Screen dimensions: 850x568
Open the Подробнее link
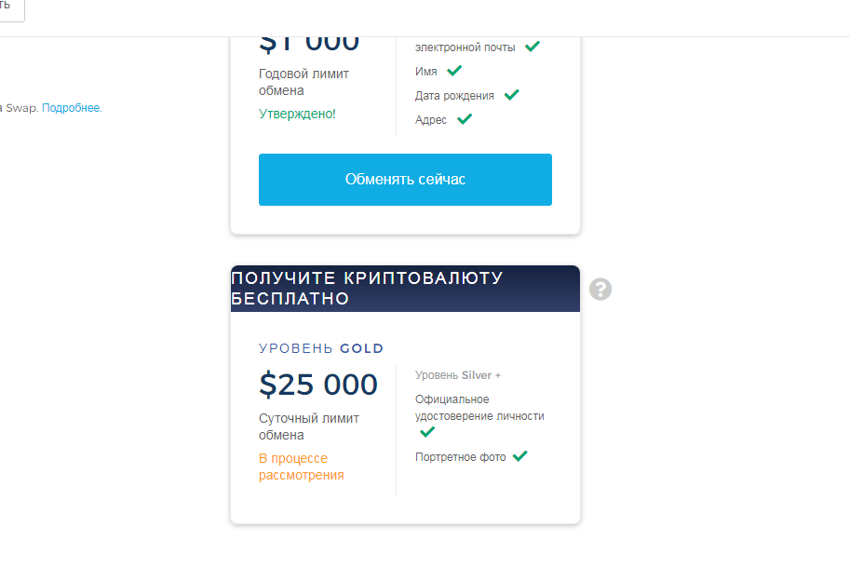[x=72, y=108]
